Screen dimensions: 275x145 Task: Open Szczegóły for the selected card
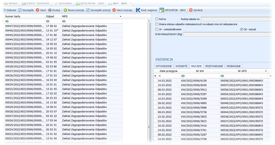pyautogui.click(x=26, y=10)
